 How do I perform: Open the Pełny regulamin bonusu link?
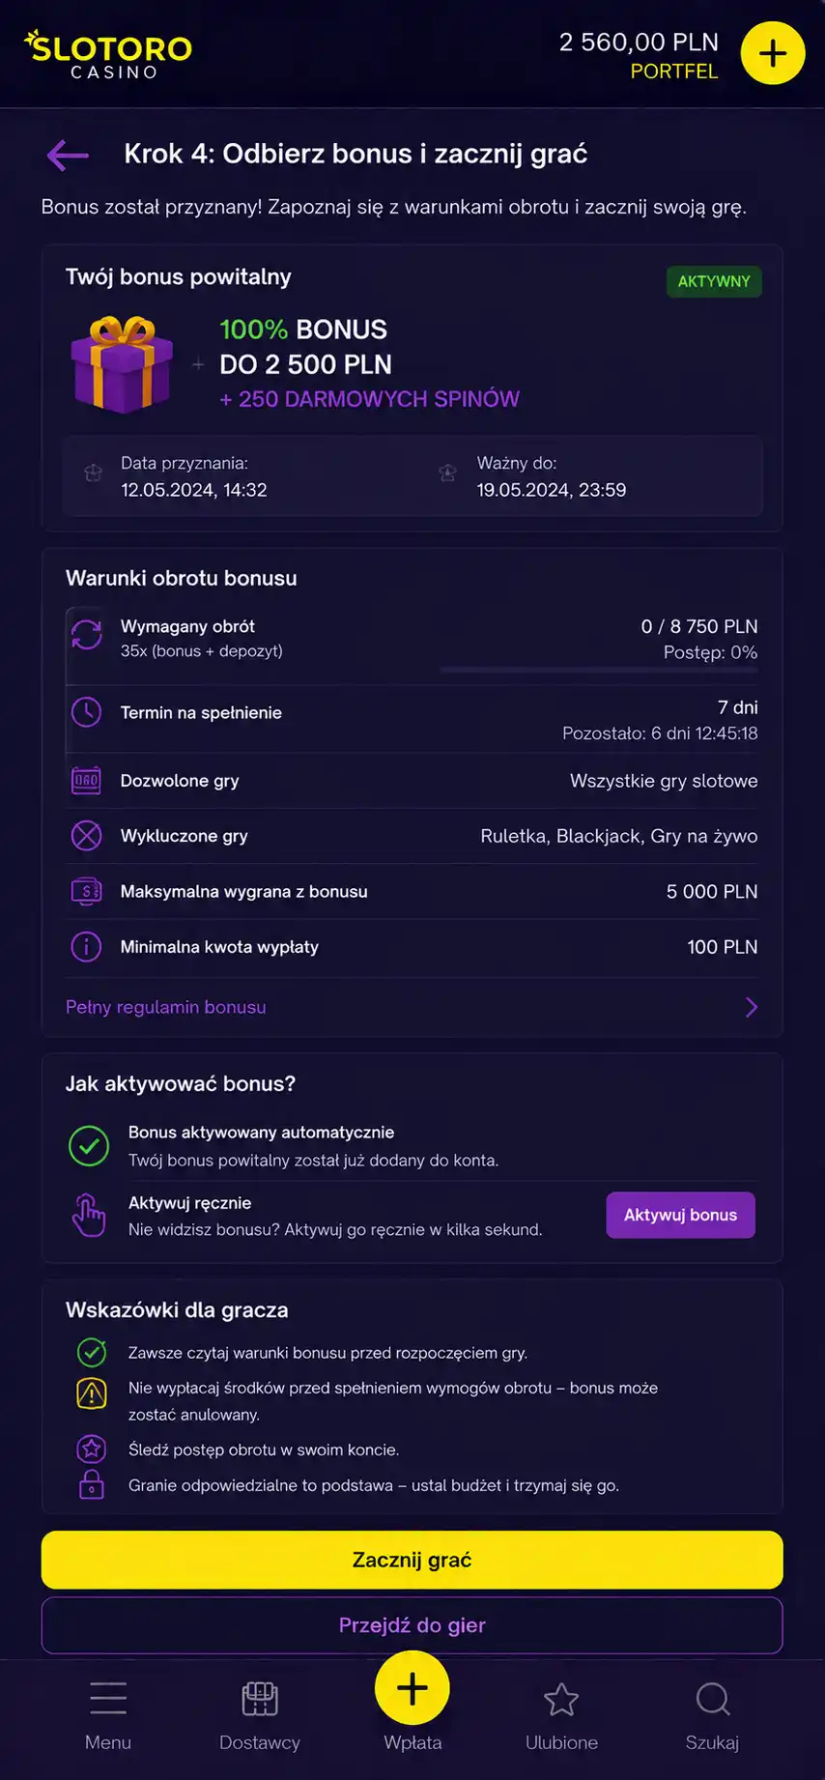tap(166, 1007)
